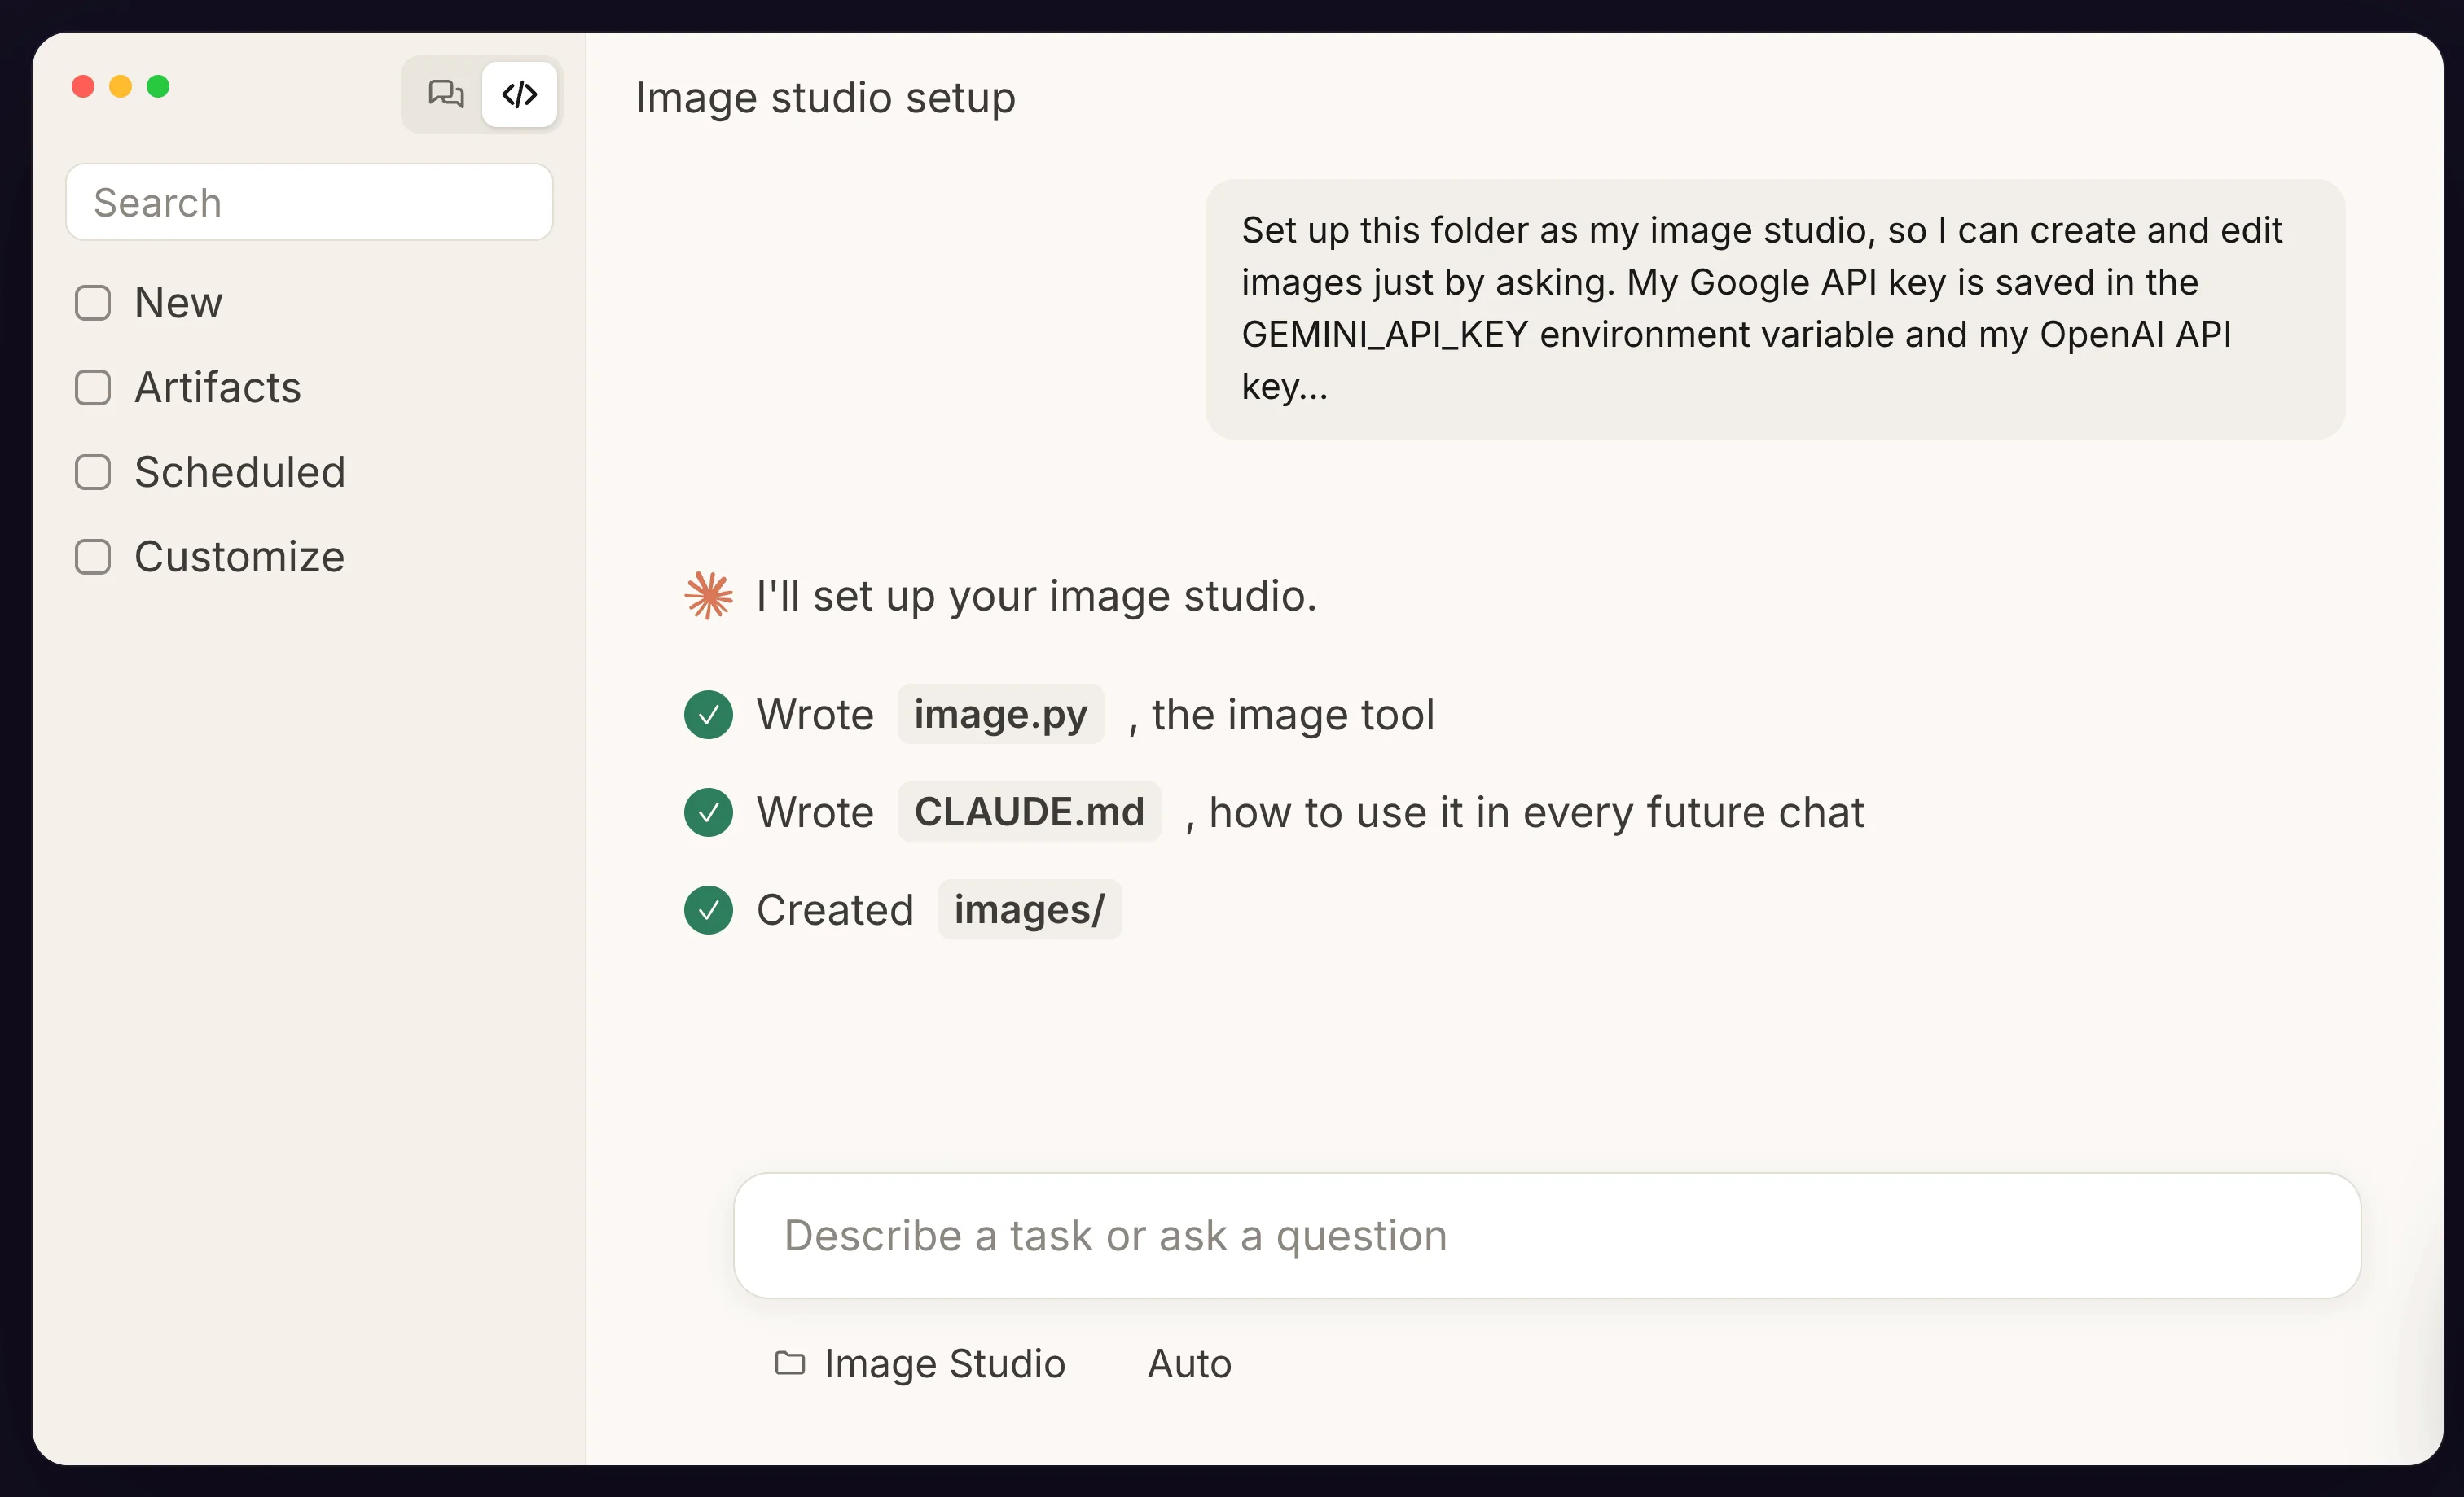Focus the Describe a task input box
The width and height of the screenshot is (2464, 1497).
pyautogui.click(x=1547, y=1237)
